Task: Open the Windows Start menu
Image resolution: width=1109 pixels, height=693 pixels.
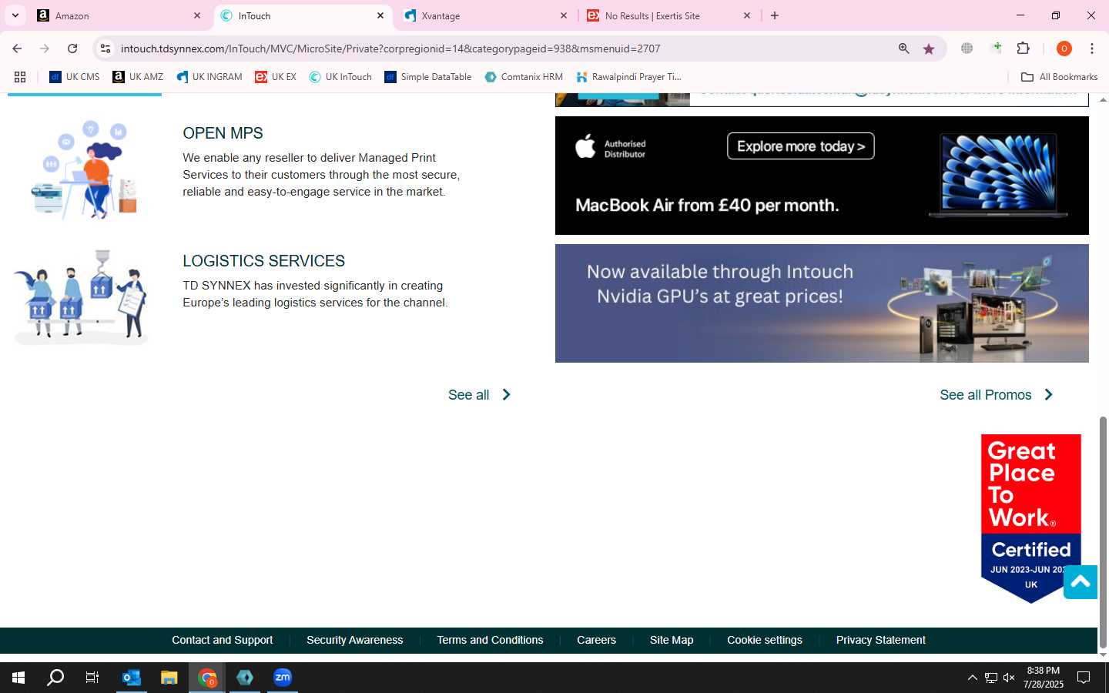Action: pyautogui.click(x=18, y=678)
